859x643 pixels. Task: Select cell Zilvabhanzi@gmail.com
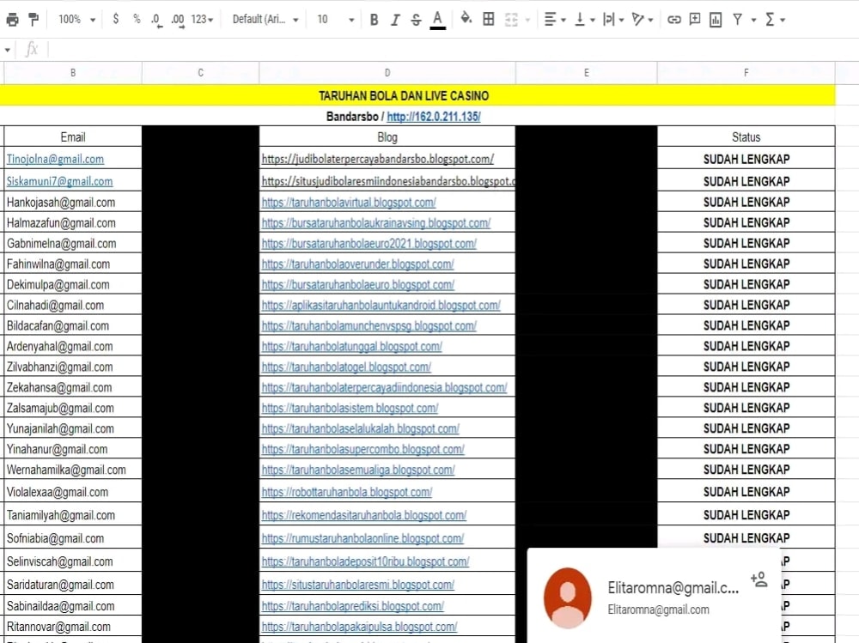[73, 367]
